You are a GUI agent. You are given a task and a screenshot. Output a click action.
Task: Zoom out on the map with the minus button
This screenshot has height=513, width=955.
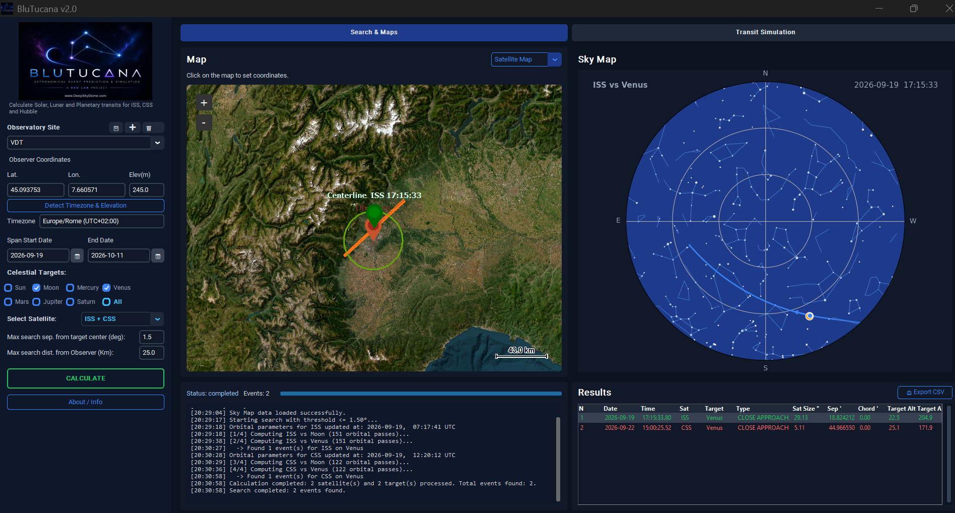point(204,122)
